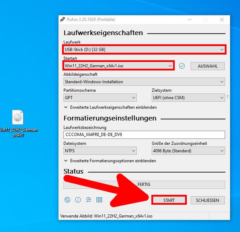Click the FERTIG status progress bar
Viewport: 240px width, 232px height.
coord(144,184)
